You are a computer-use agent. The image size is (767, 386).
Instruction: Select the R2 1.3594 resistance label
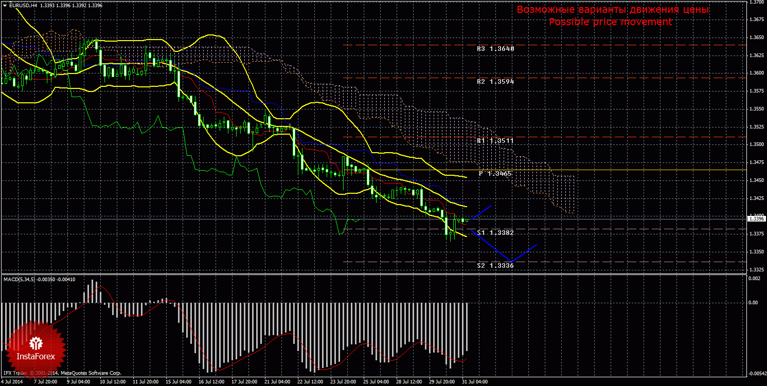pyautogui.click(x=495, y=82)
